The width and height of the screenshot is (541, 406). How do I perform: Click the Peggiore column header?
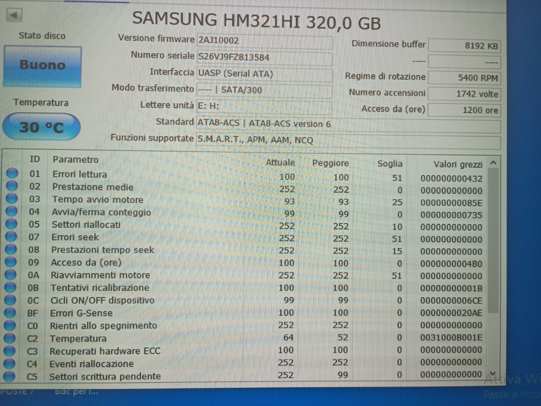pos(330,163)
